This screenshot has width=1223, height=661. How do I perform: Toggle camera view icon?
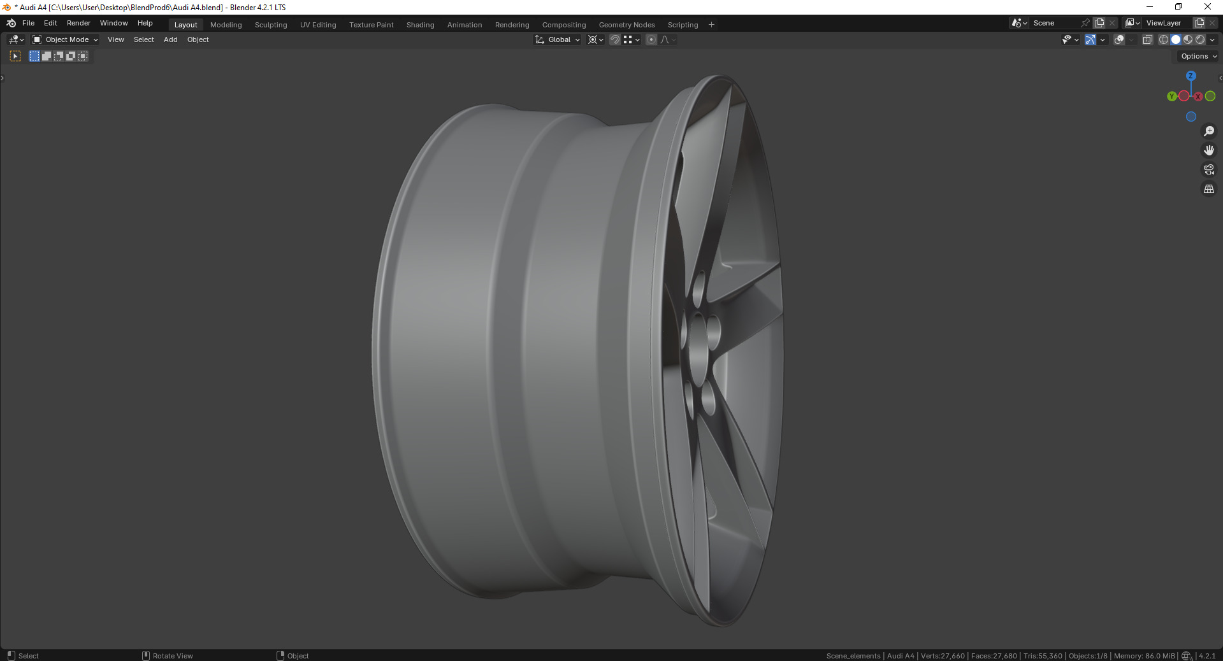1208,169
